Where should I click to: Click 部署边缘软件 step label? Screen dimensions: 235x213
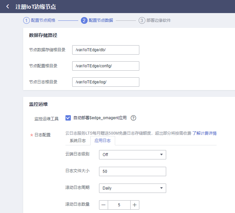click(158, 20)
